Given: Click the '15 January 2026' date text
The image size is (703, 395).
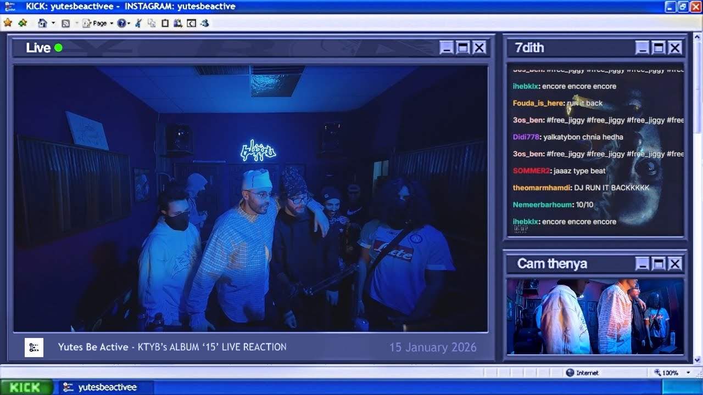Looking at the screenshot, I should 433,347.
